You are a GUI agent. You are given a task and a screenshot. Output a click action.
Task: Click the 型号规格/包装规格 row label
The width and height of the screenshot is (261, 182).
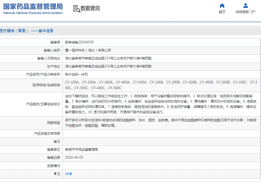tap(46, 85)
